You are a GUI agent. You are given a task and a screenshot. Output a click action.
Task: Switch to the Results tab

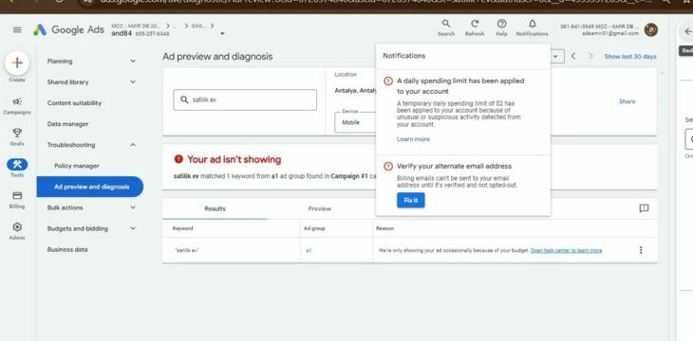215,208
